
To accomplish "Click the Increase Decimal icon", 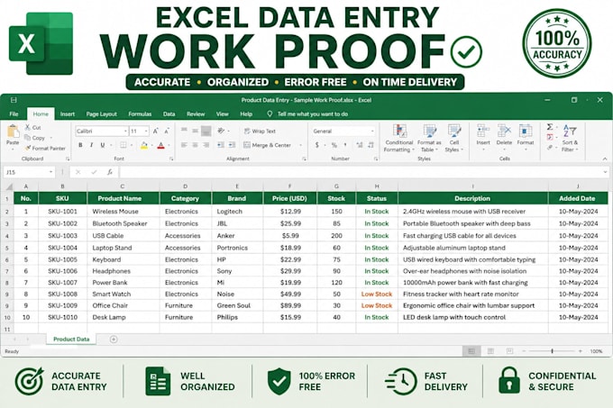I will pos(360,145).
